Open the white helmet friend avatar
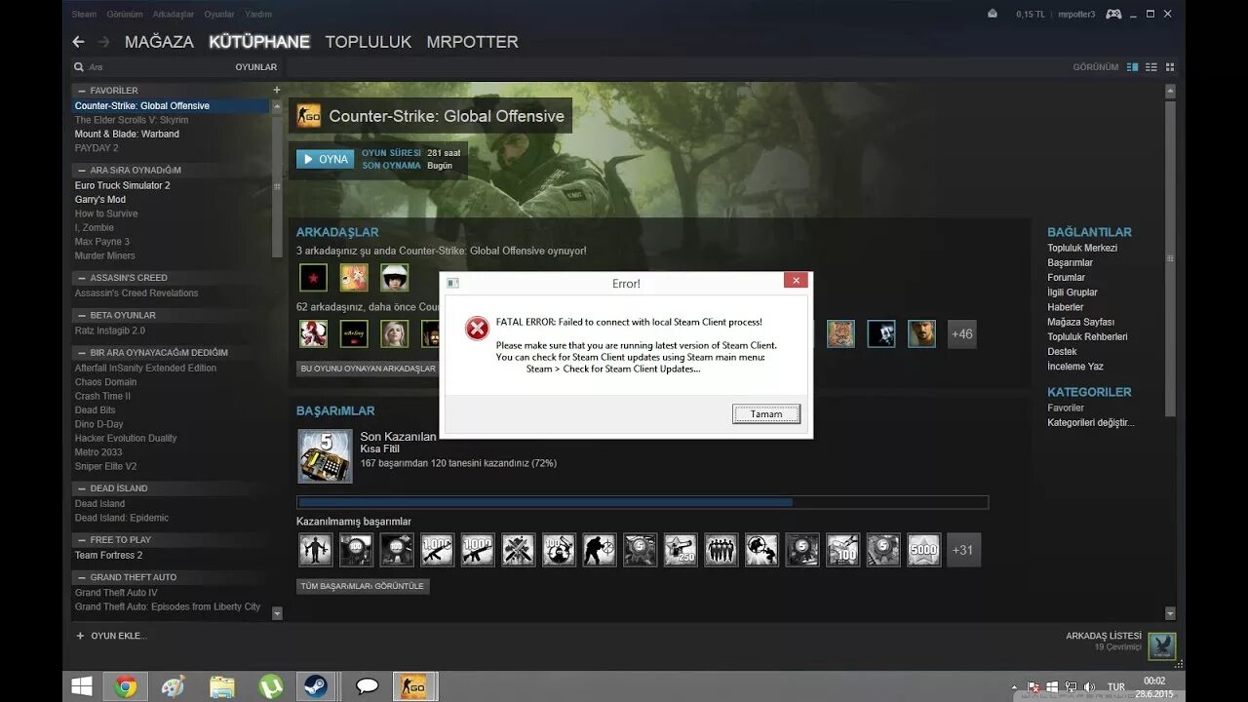Screen dimensions: 1248x702 pos(395,278)
